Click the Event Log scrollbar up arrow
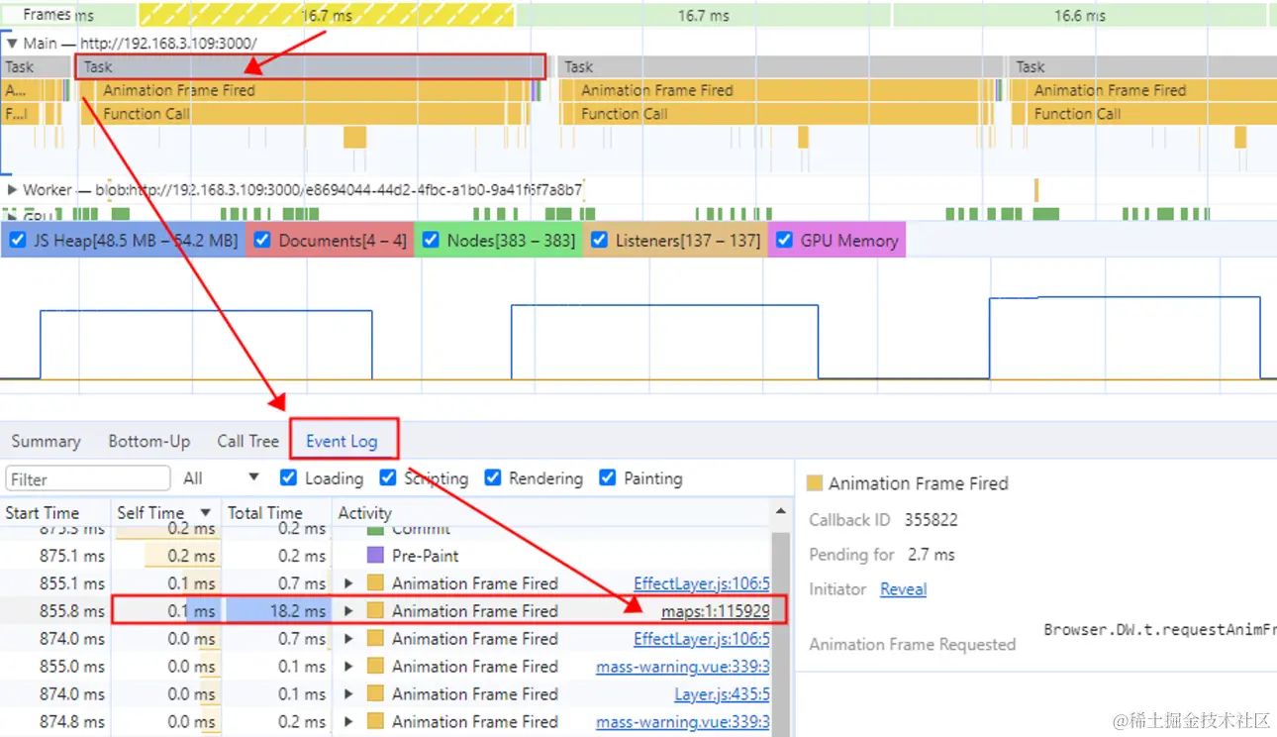The image size is (1277, 737). tap(781, 512)
